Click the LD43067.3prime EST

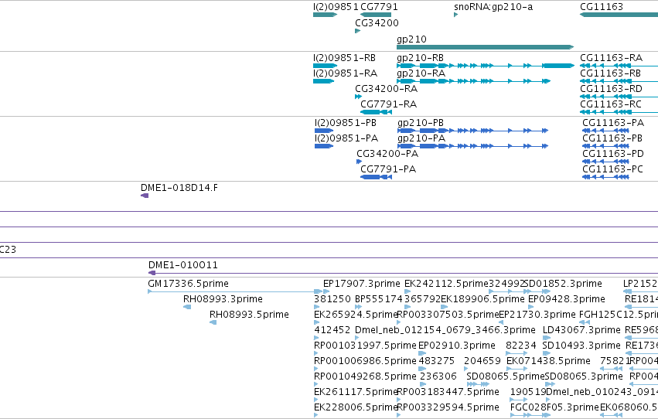coord(547,338)
